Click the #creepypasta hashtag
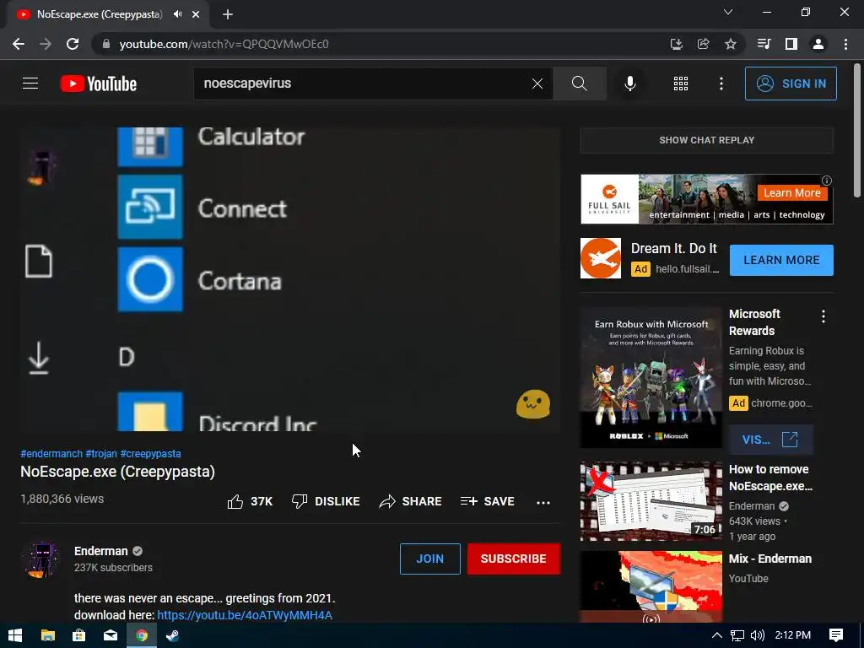The height and width of the screenshot is (648, 864). point(150,453)
